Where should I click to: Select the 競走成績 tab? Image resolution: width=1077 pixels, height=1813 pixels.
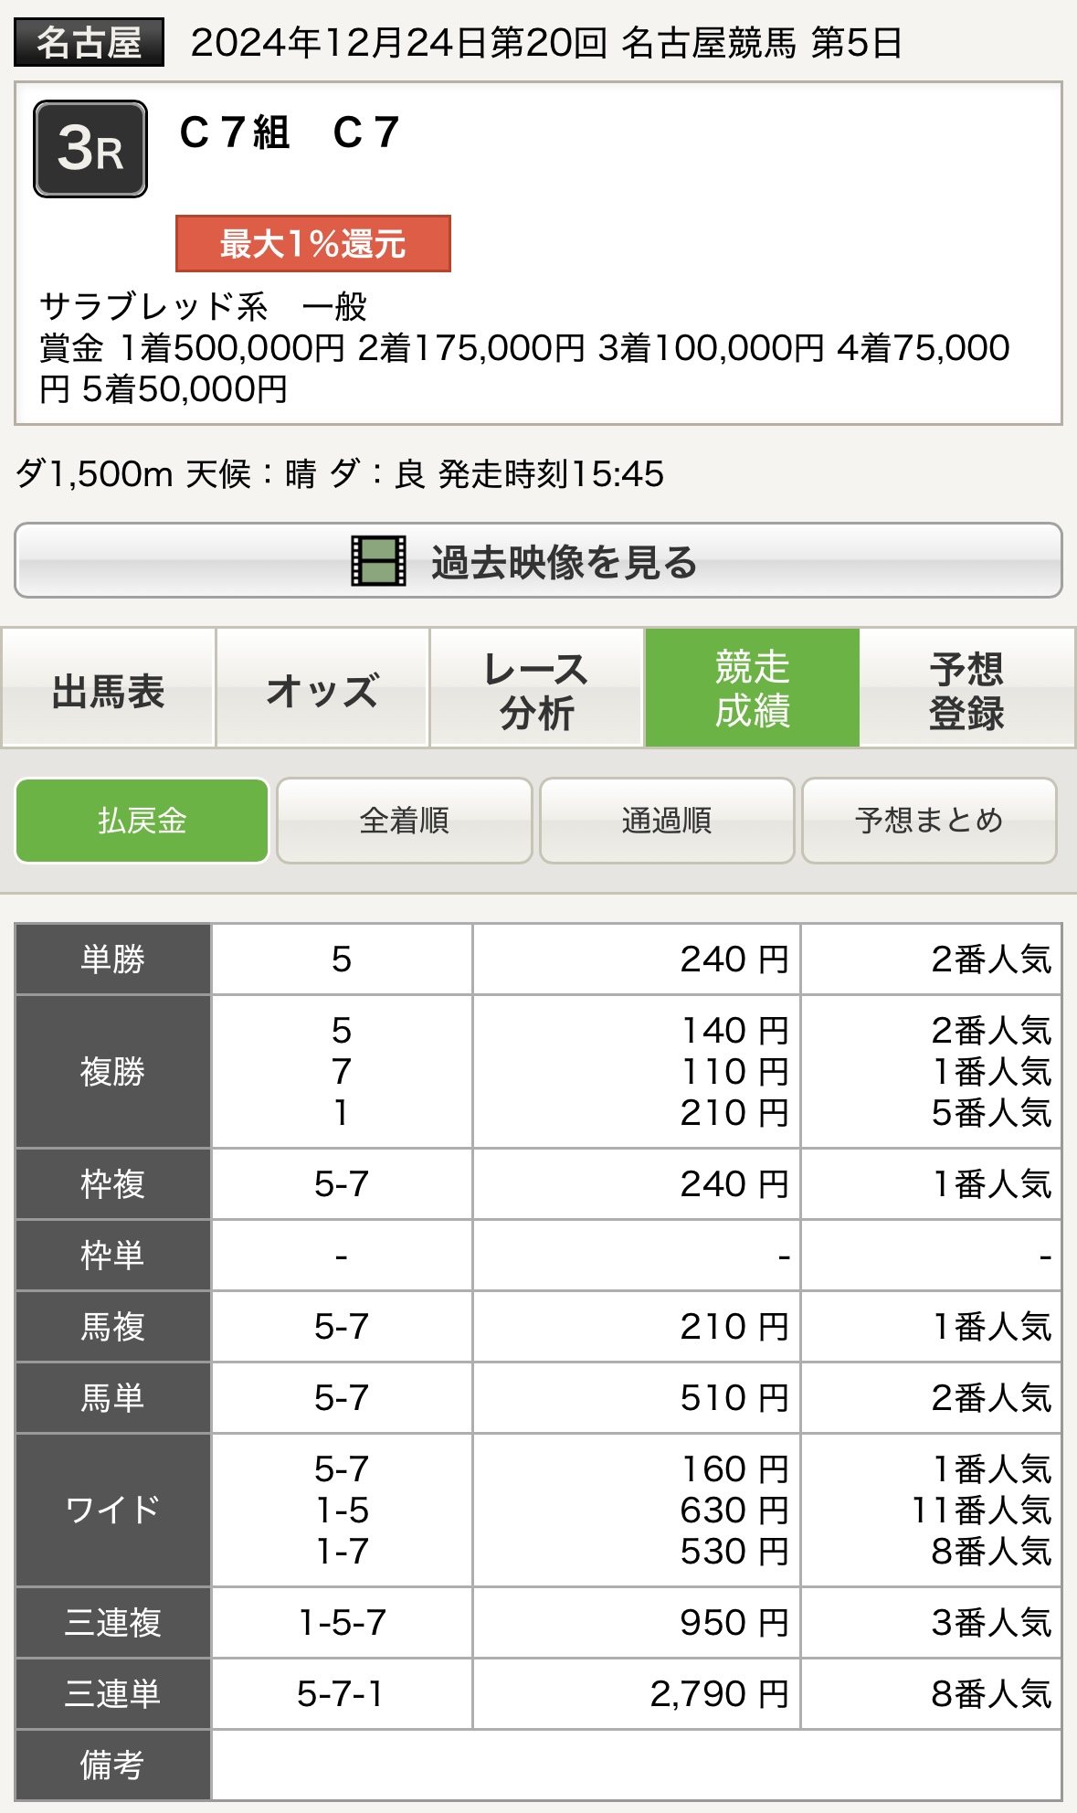coord(752,688)
